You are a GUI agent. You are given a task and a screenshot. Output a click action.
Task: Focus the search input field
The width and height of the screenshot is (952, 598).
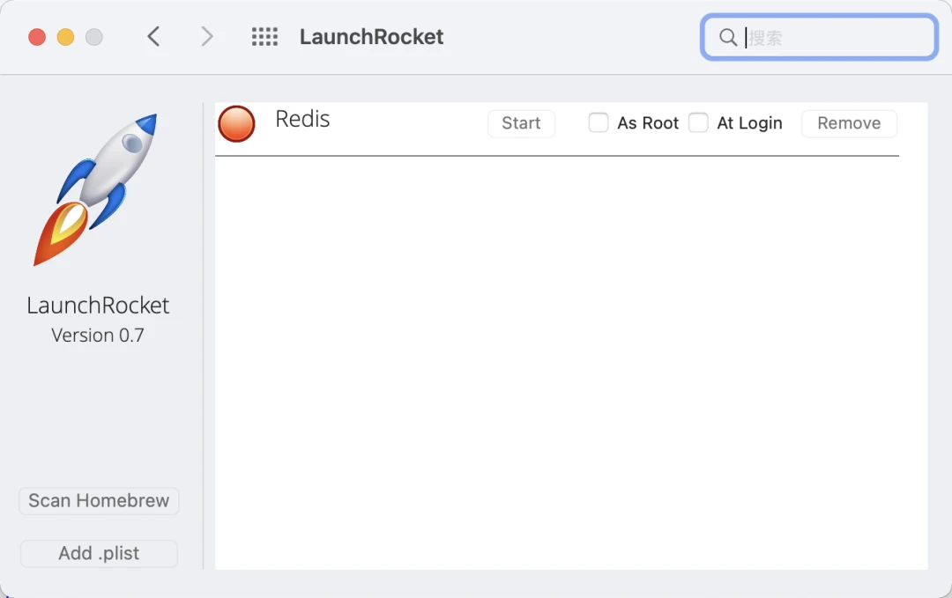(837, 37)
